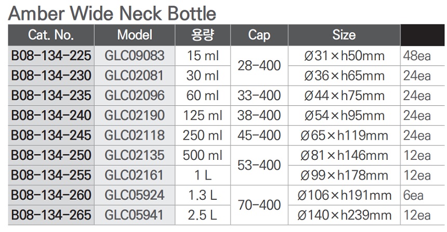
Task: Click model GLC09083
Action: (134, 56)
